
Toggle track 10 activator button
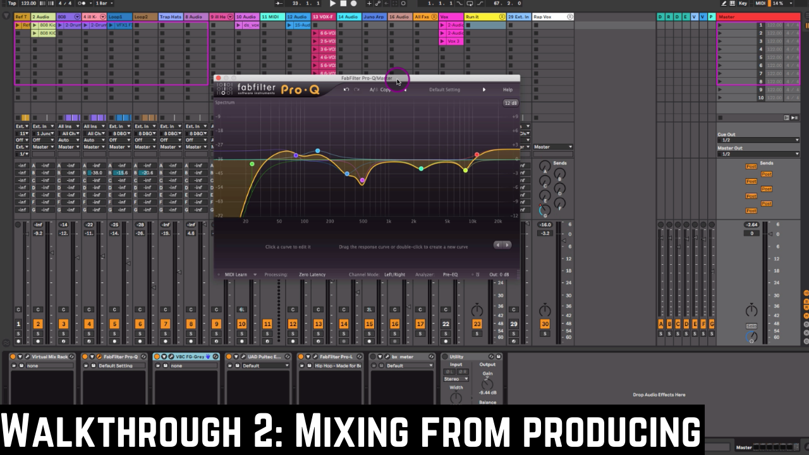pos(241,324)
